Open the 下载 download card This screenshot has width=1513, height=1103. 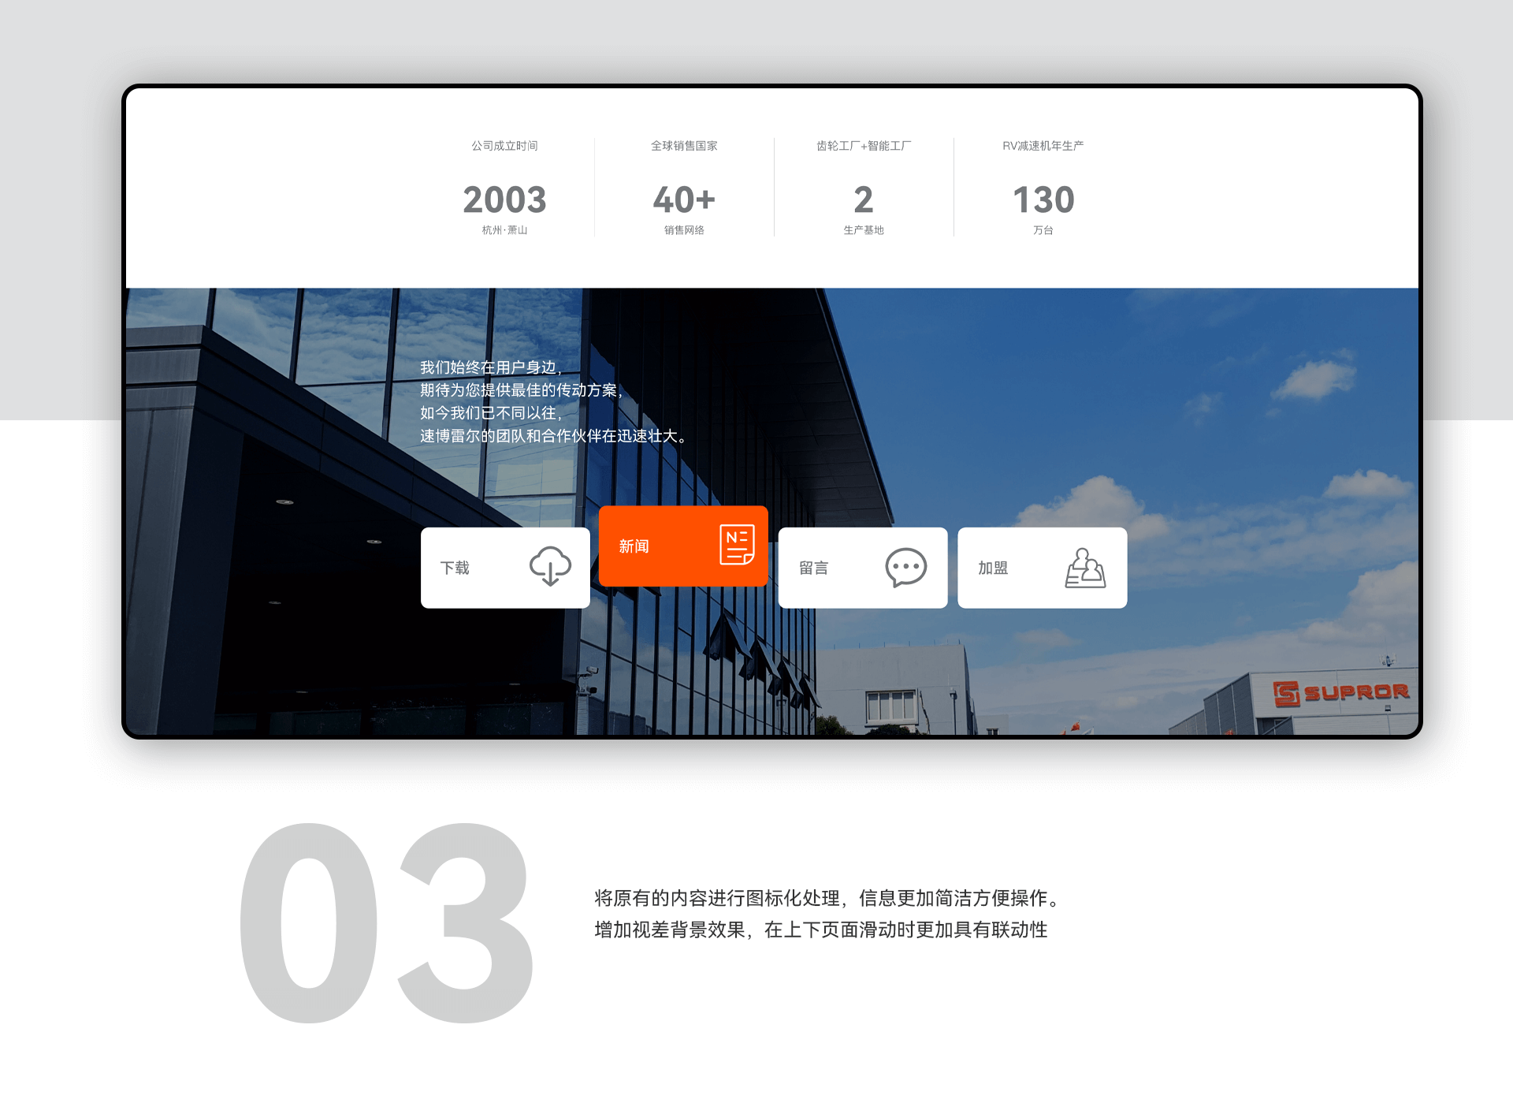pos(505,568)
